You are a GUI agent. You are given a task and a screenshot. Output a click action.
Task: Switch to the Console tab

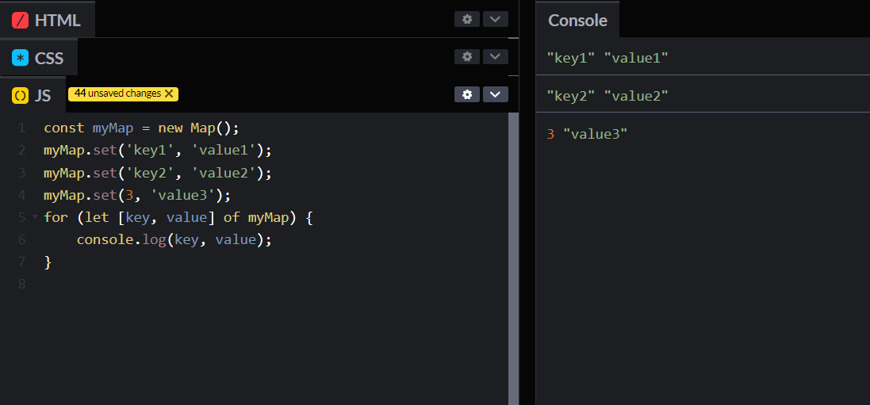577,20
